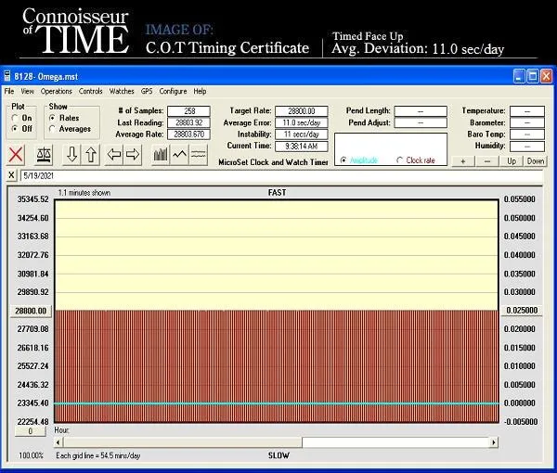Open the Operations menu
This screenshot has width=557, height=473.
56,91
